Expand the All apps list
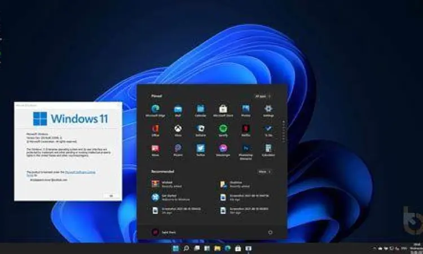This screenshot has width=423, height=254. pos(262,96)
